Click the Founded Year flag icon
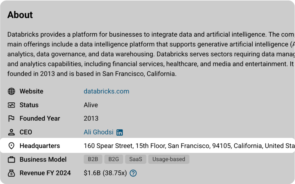 click(11, 118)
